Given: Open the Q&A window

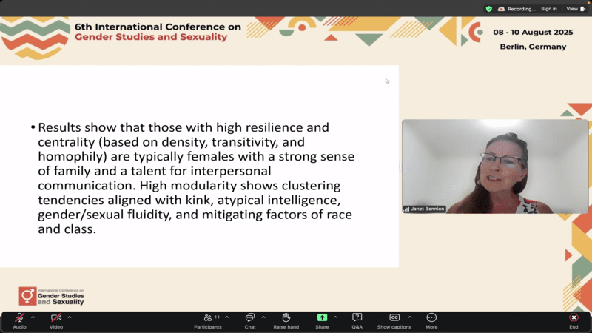Looking at the screenshot, I should (357, 317).
